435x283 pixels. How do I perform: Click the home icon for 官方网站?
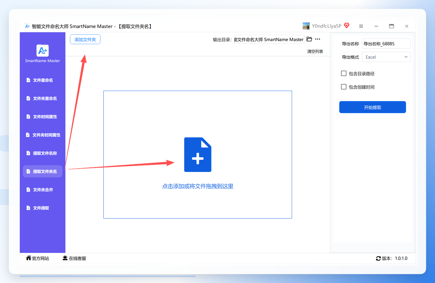tap(29, 258)
